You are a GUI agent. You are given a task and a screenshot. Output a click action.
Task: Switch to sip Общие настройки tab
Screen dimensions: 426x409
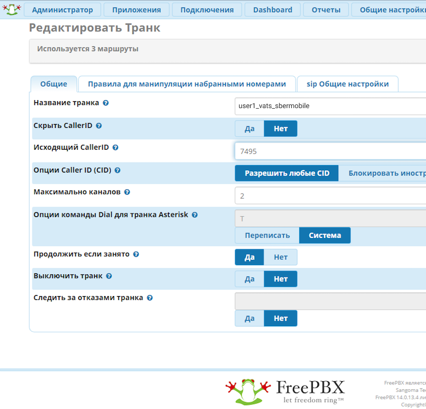pyautogui.click(x=347, y=84)
